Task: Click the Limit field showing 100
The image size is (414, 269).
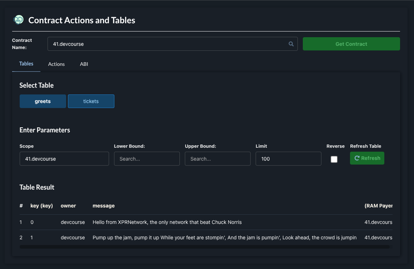Action: pyautogui.click(x=288, y=159)
